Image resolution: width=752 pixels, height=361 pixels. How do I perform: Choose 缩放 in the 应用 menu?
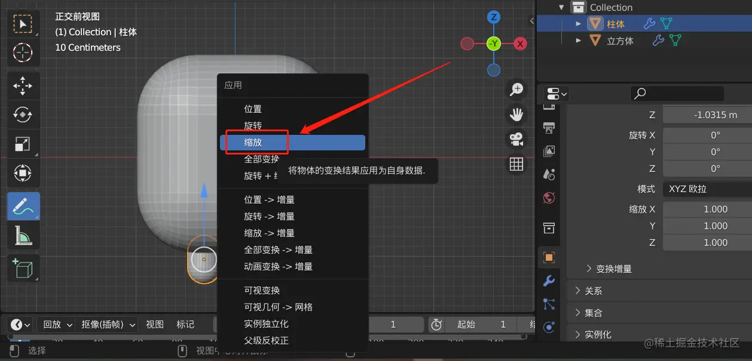tap(292, 143)
